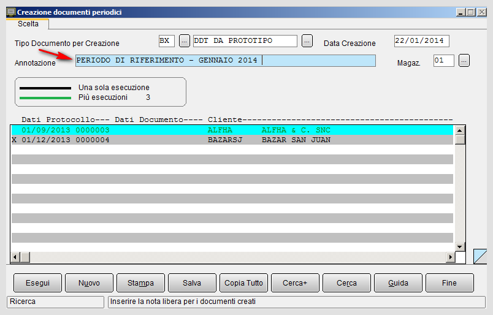Click the Più esecuzioni legend label

click(103, 97)
